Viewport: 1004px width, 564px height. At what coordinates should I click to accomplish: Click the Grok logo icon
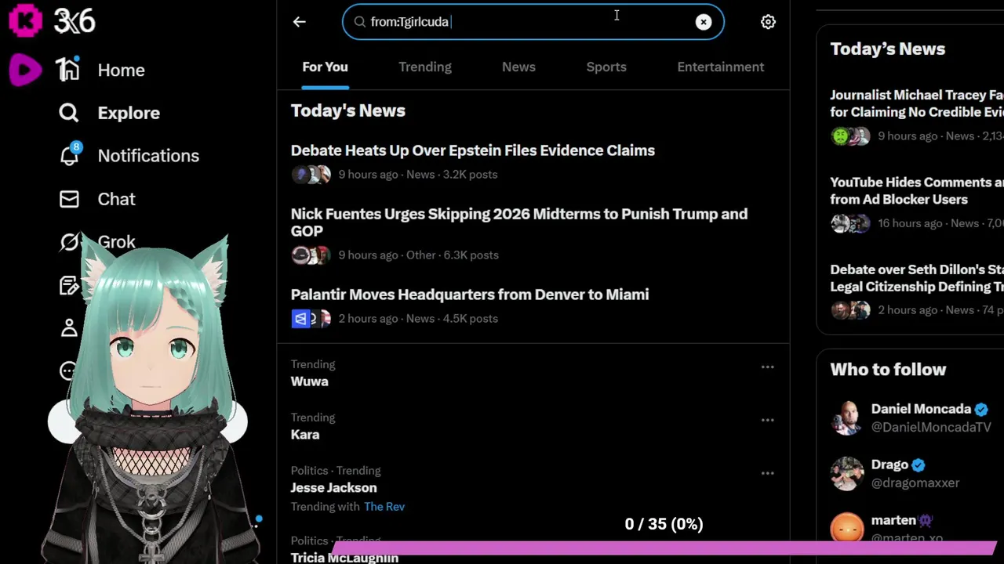pyautogui.click(x=69, y=242)
